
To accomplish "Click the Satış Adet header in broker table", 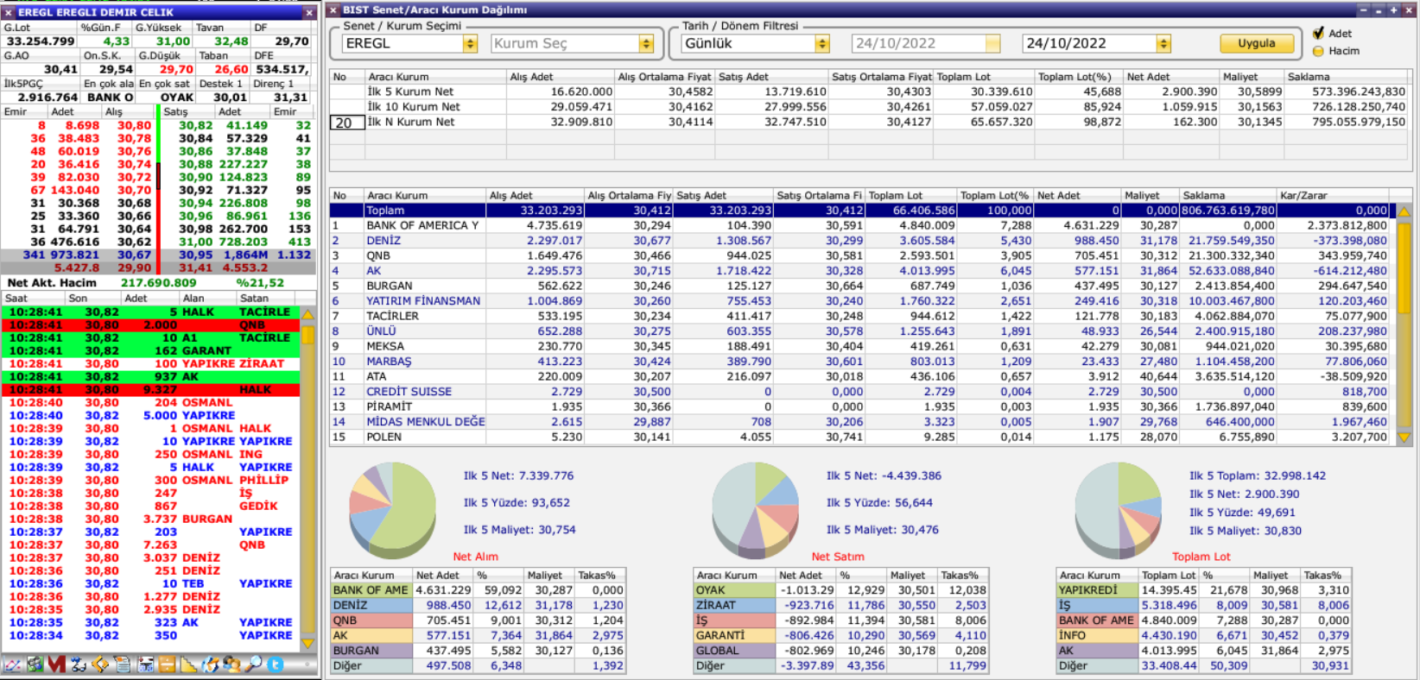I will pyautogui.click(x=723, y=196).
